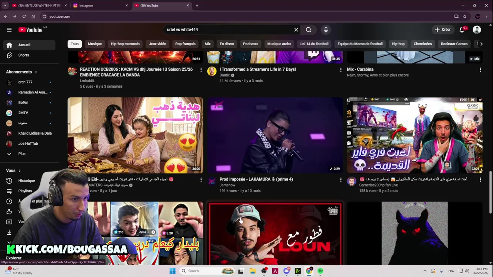The height and width of the screenshot is (277, 493).
Task: Open the account avatar menu
Action: 477,30
